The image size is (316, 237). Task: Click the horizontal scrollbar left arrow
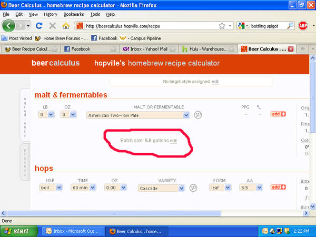click(x=3, y=213)
